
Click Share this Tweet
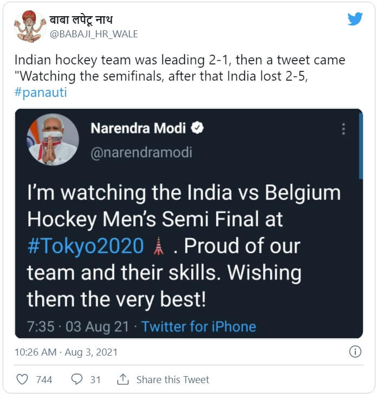click(173, 379)
